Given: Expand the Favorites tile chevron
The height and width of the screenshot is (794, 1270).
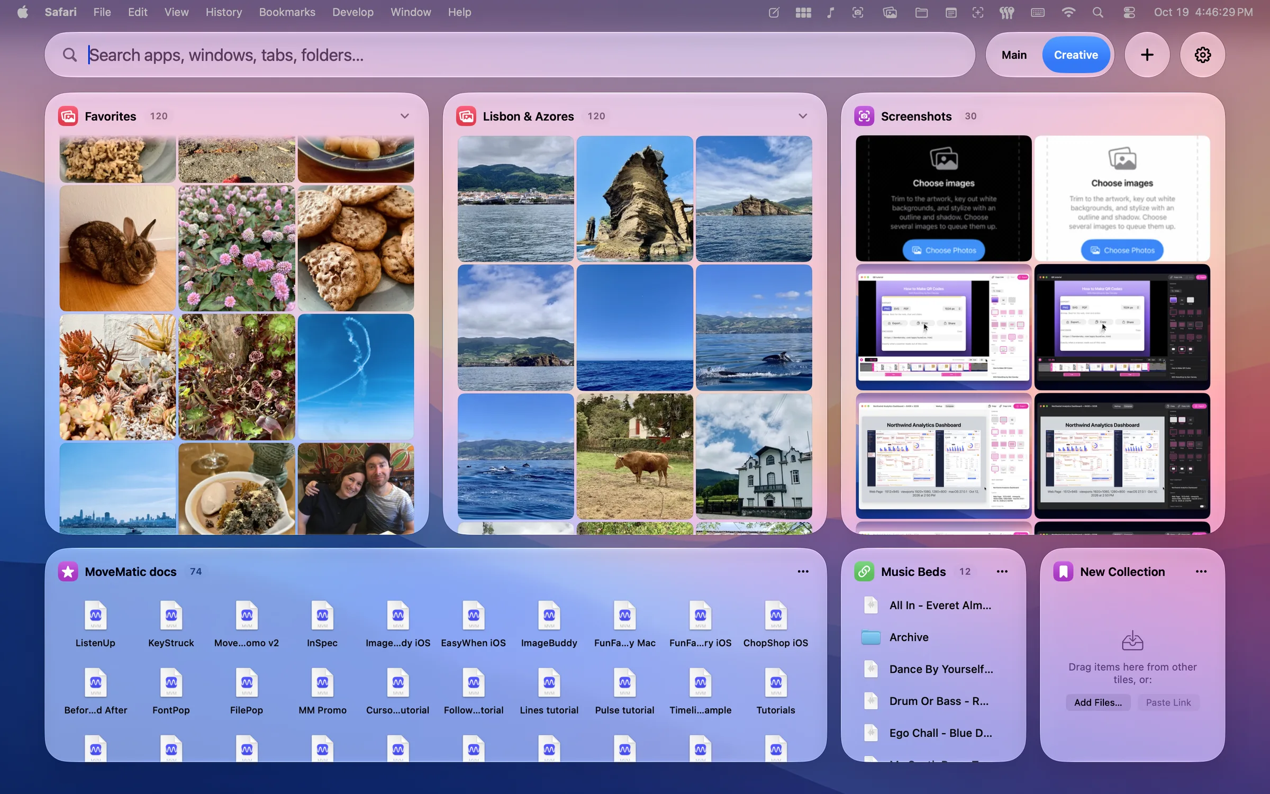Looking at the screenshot, I should 405,116.
